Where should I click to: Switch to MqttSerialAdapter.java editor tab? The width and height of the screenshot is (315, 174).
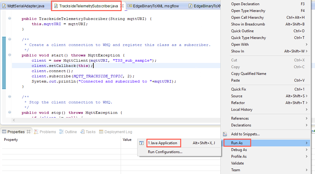coord(24,6)
